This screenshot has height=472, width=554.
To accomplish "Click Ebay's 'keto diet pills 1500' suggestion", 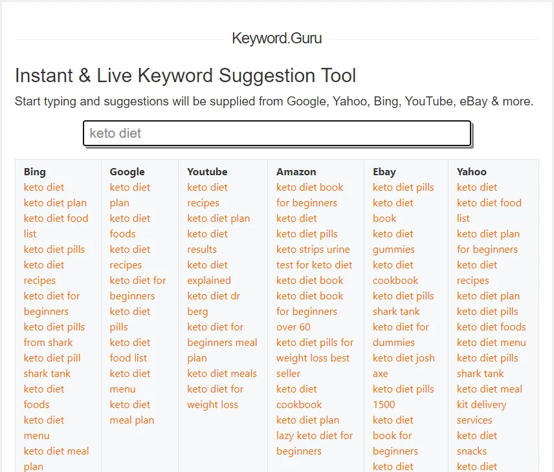I will [x=403, y=397].
